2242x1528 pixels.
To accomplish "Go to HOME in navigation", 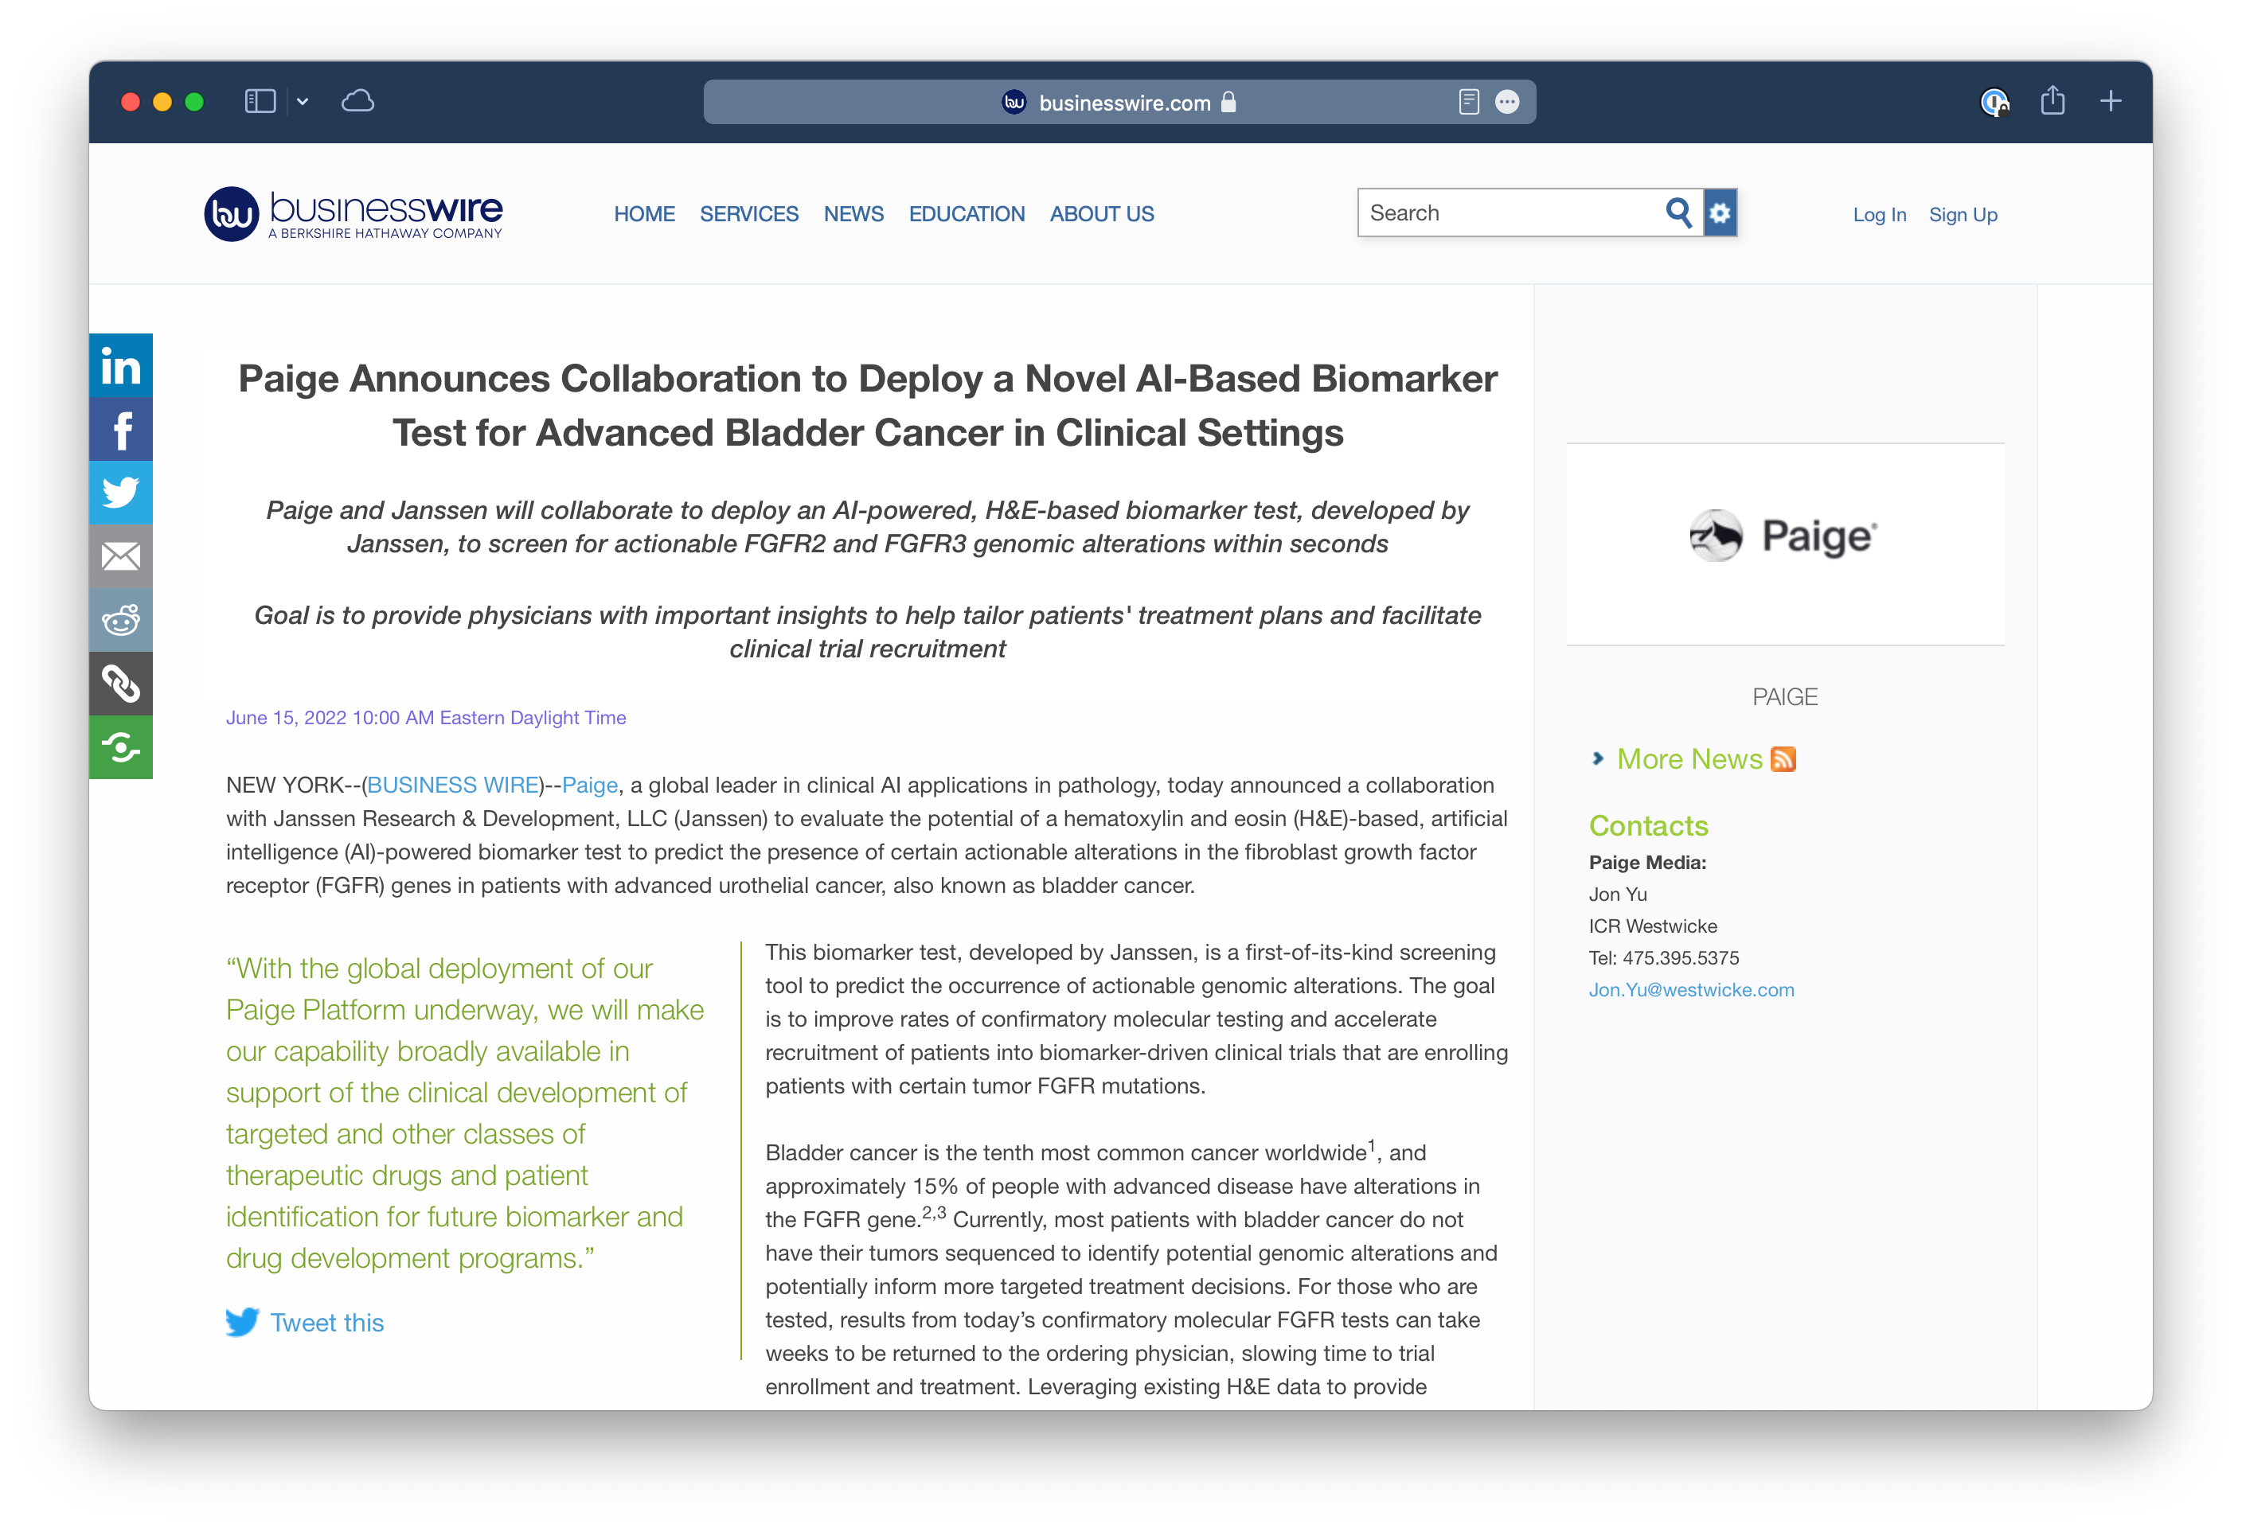I will 644,214.
